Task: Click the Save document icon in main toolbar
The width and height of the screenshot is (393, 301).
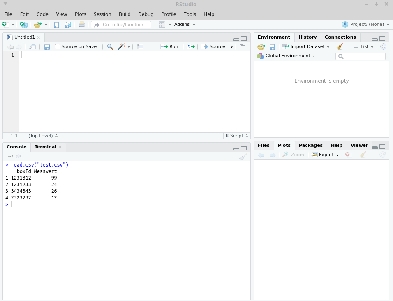Action: tap(56, 25)
